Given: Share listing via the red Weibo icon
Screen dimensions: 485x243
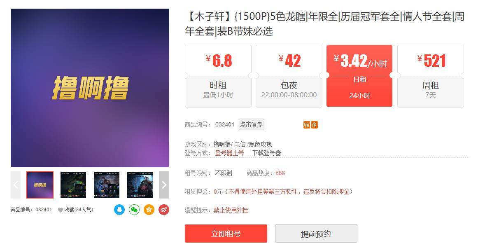Looking at the screenshot, I should (163, 210).
